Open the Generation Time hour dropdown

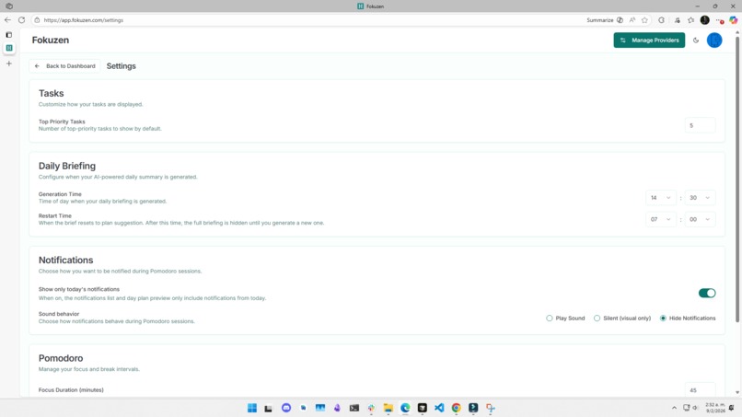(x=661, y=198)
